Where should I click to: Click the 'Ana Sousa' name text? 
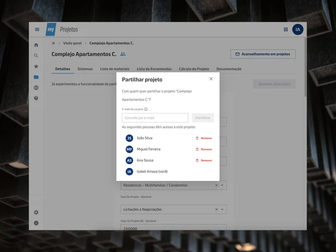pyautogui.click(x=145, y=160)
